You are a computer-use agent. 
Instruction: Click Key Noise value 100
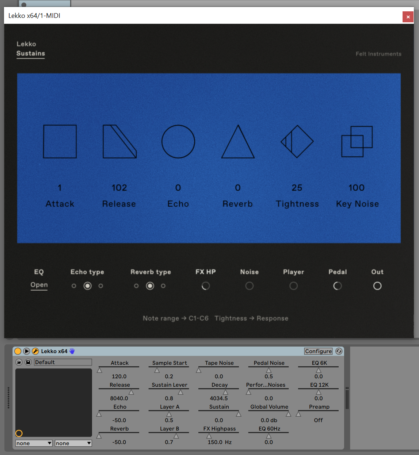pos(357,188)
